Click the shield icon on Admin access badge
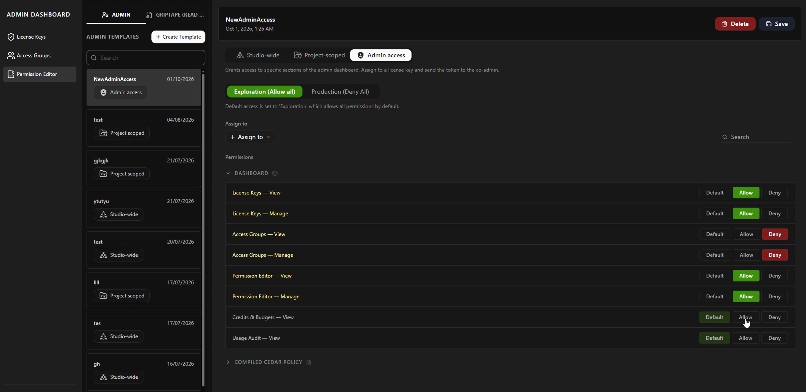The image size is (806, 392). (104, 92)
